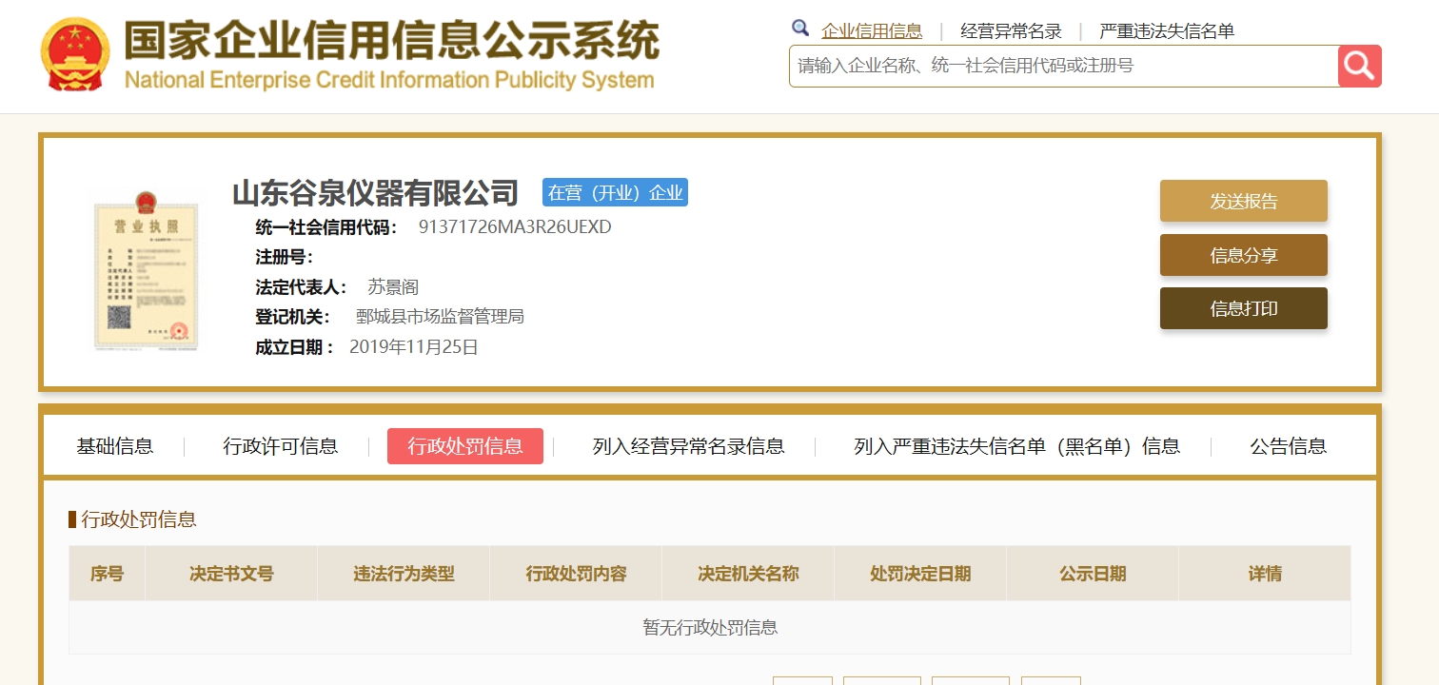This screenshot has height=685, width=1439.
Task: Click the 成立日期 field label
Action: click(x=294, y=347)
